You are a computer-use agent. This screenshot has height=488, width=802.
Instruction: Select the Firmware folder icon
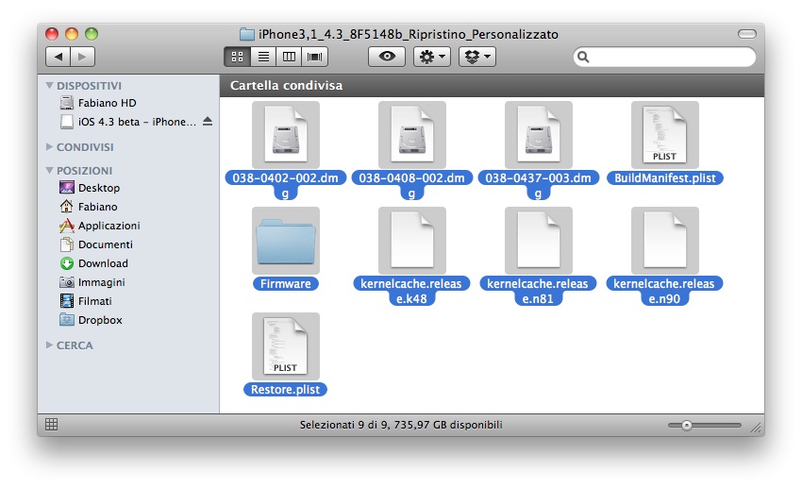(285, 241)
